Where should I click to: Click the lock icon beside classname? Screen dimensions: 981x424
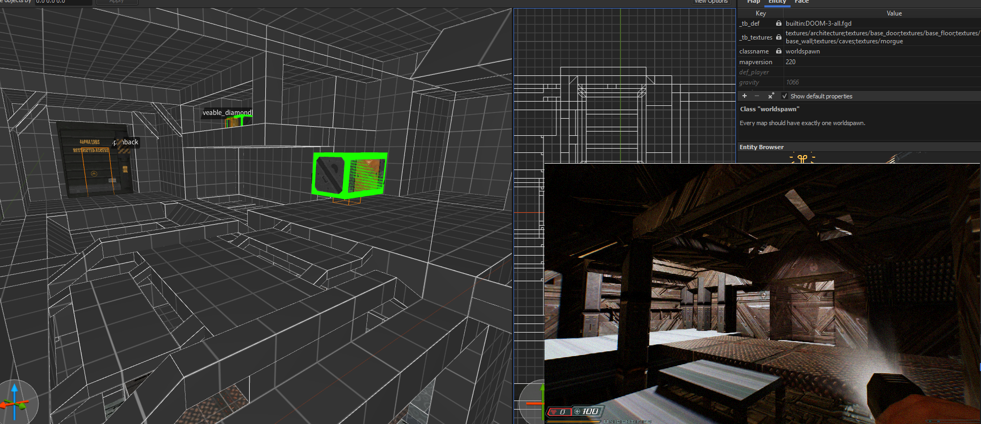pyautogui.click(x=779, y=51)
